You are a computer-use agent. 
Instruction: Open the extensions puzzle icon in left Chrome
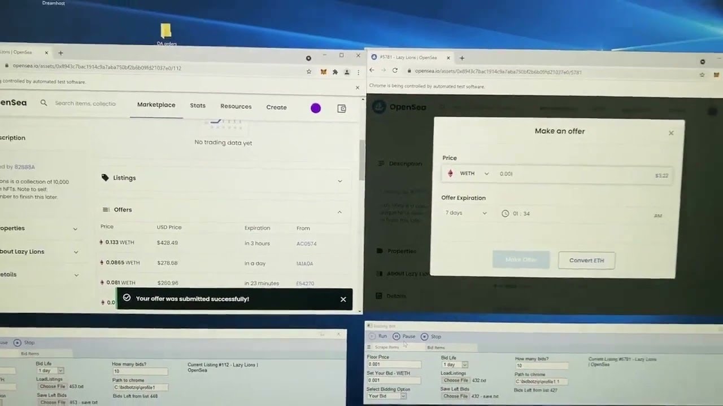tap(335, 72)
